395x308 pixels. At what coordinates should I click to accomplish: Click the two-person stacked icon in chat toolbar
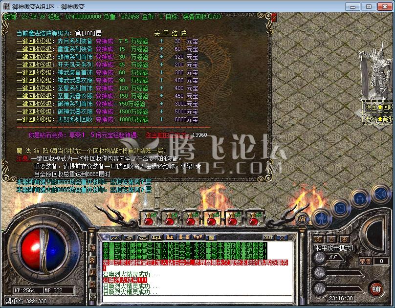point(170,238)
